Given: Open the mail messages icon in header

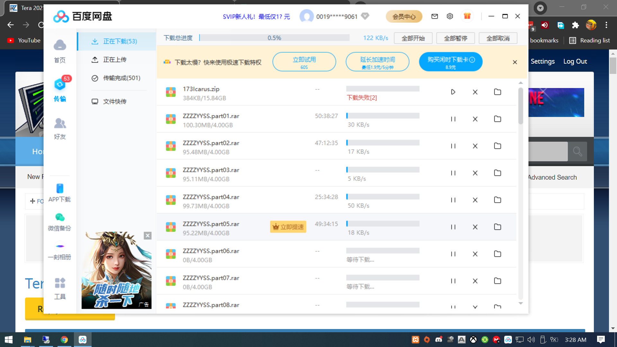Looking at the screenshot, I should coord(434,16).
